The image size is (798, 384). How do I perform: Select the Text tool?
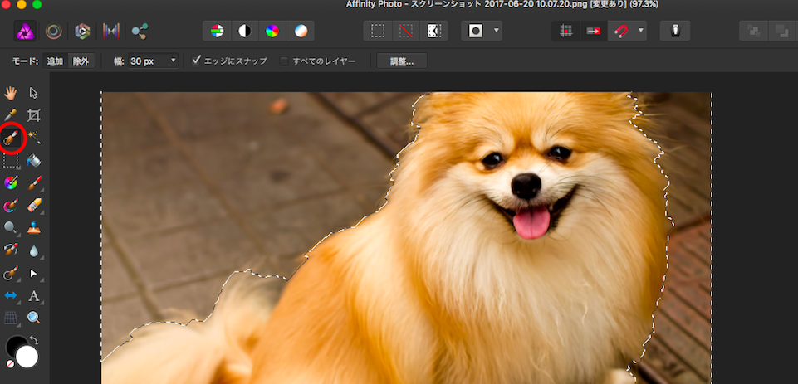(34, 295)
